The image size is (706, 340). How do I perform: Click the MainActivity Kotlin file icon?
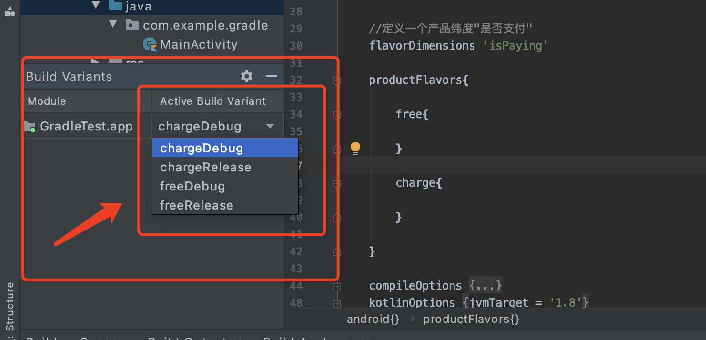[150, 45]
